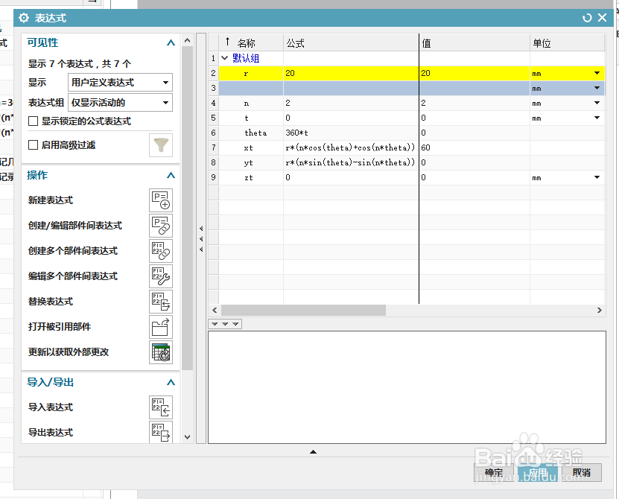
Task: Collapse the 可见性 section
Action: click(171, 42)
